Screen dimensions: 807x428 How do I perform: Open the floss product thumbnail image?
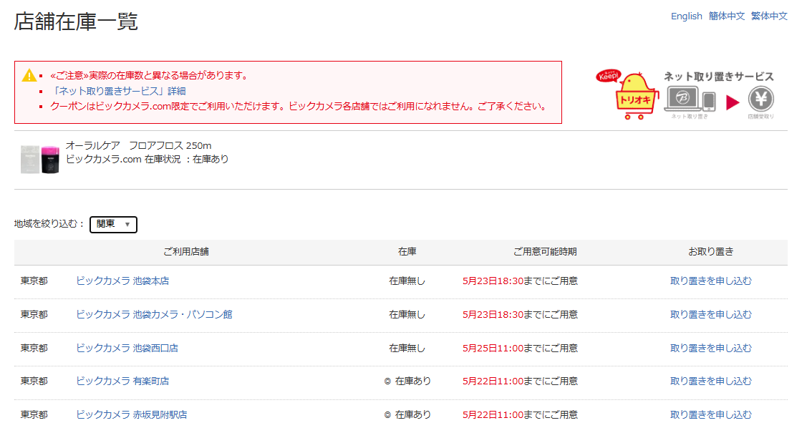coord(40,159)
